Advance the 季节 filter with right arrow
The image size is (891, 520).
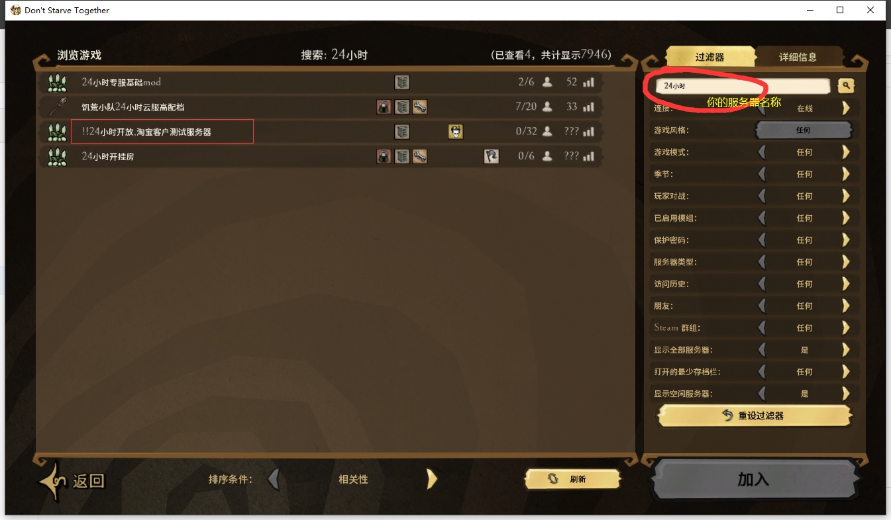pos(846,174)
